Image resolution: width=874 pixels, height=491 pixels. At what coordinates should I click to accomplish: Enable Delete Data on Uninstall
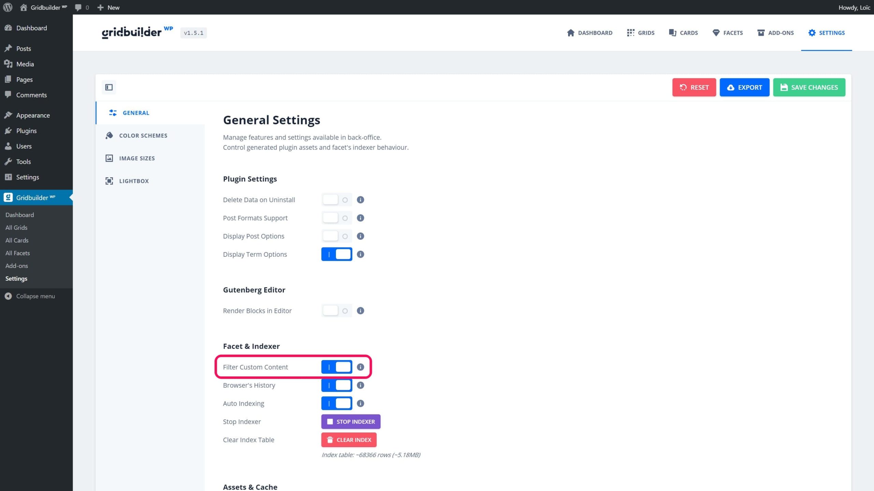pyautogui.click(x=337, y=199)
